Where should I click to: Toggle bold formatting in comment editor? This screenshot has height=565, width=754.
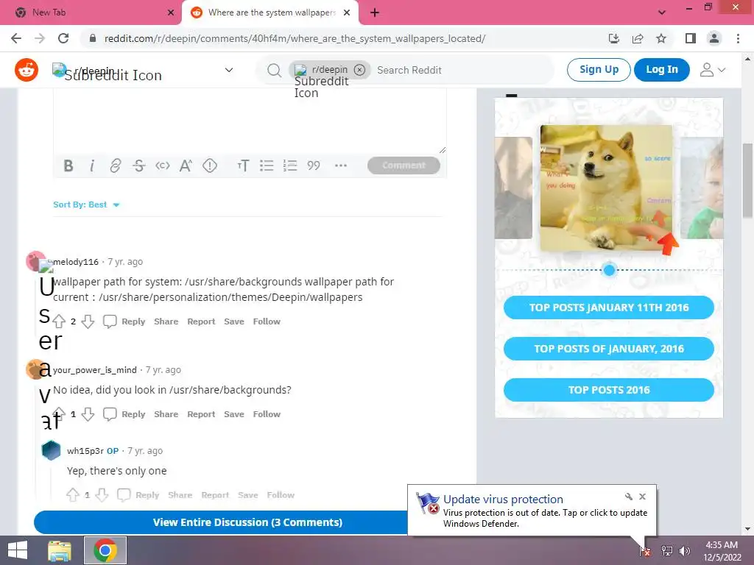(x=68, y=166)
